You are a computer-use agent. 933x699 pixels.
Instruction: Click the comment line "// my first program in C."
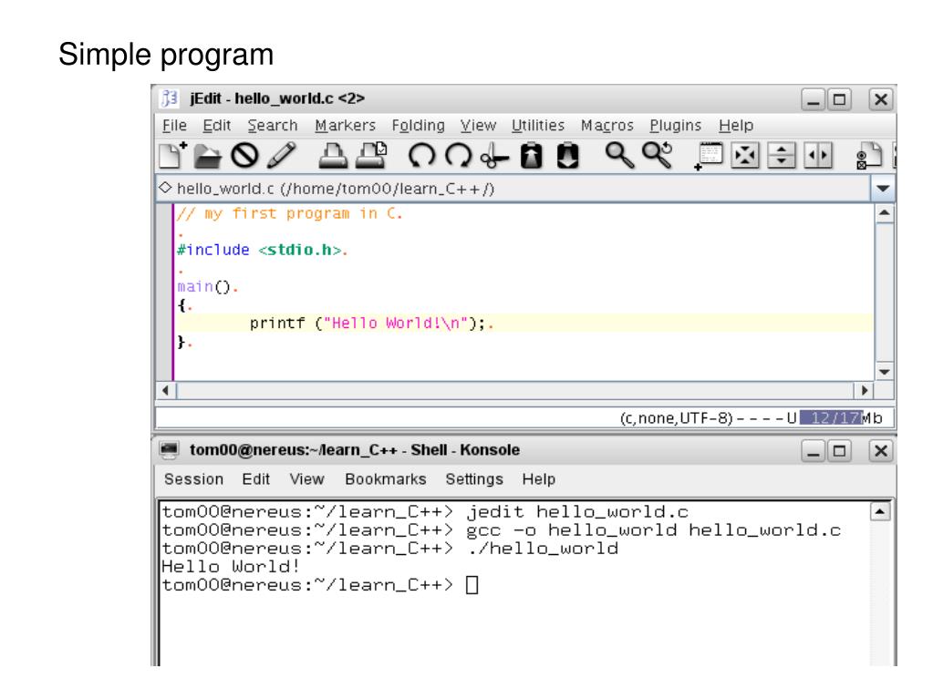[290, 213]
